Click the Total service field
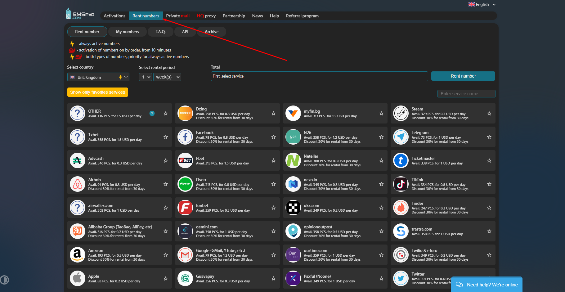 click(x=320, y=76)
